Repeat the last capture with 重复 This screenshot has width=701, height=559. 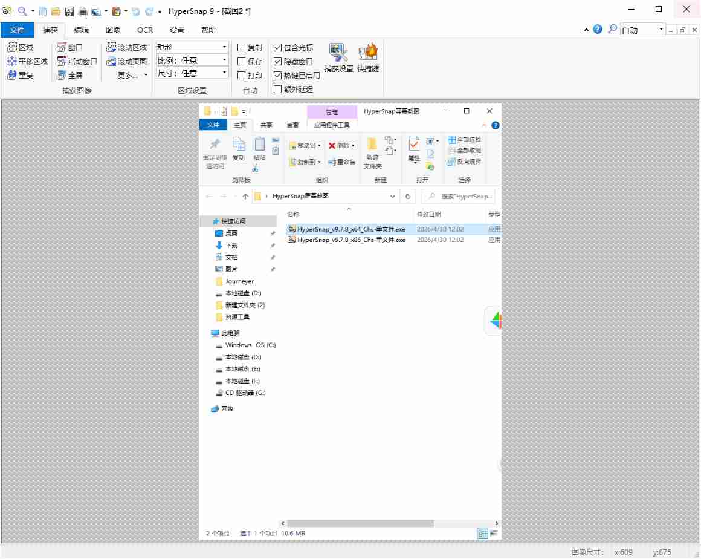[21, 75]
